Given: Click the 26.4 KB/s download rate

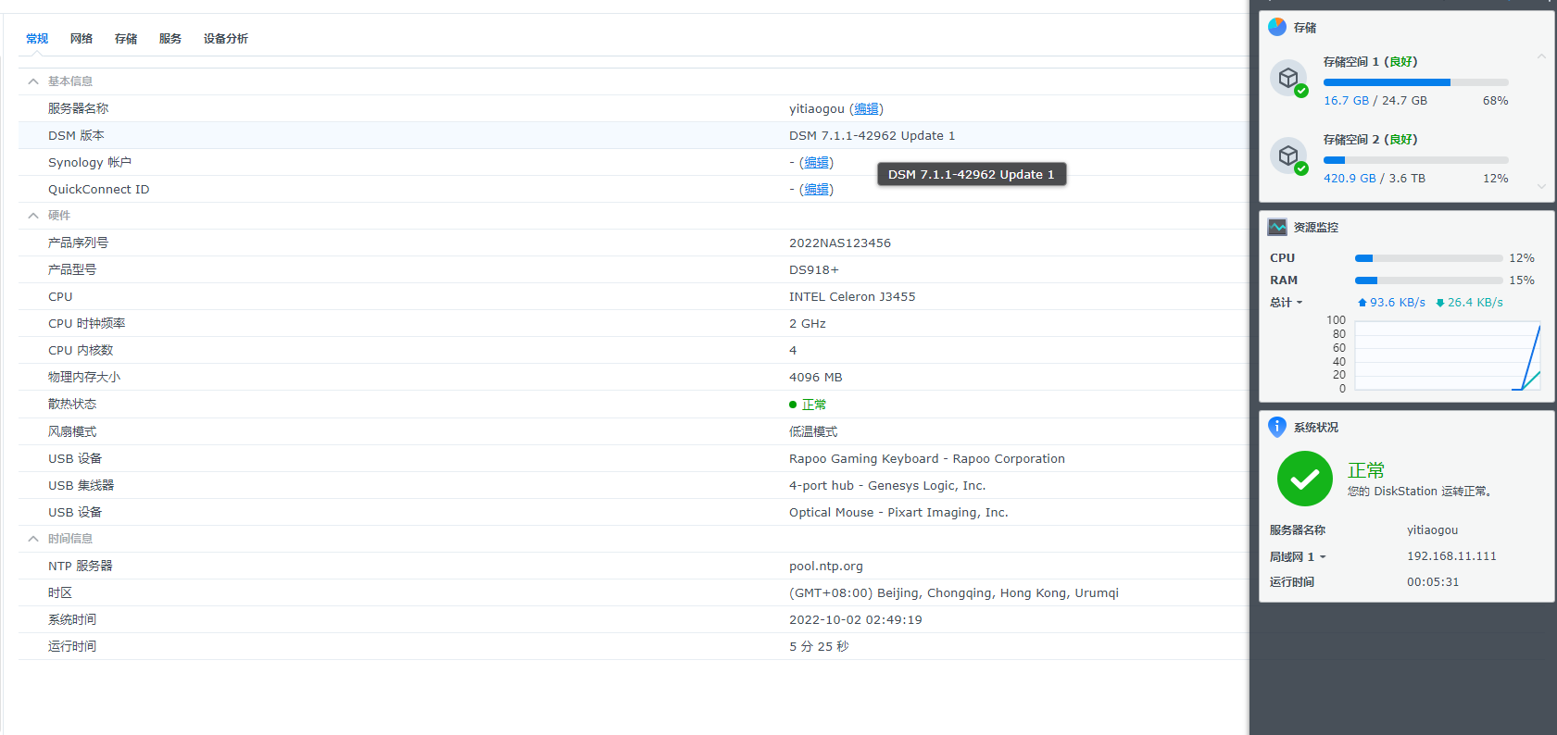Looking at the screenshot, I should (x=1475, y=303).
